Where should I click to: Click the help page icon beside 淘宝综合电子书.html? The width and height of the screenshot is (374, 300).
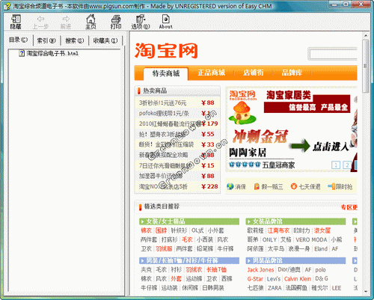(x=22, y=53)
